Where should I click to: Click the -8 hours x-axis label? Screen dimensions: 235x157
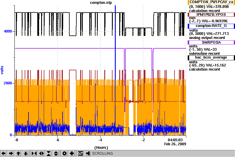click(16, 140)
